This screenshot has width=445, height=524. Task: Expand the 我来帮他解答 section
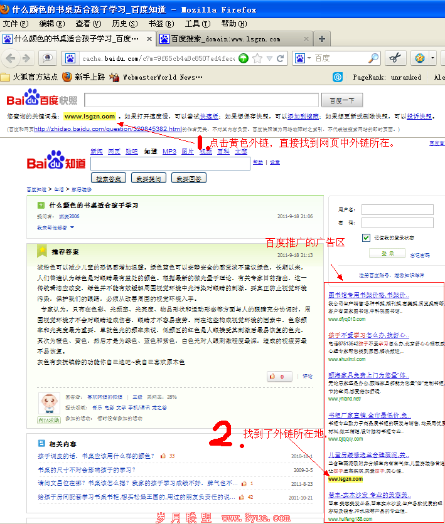pyautogui.click(x=55, y=228)
